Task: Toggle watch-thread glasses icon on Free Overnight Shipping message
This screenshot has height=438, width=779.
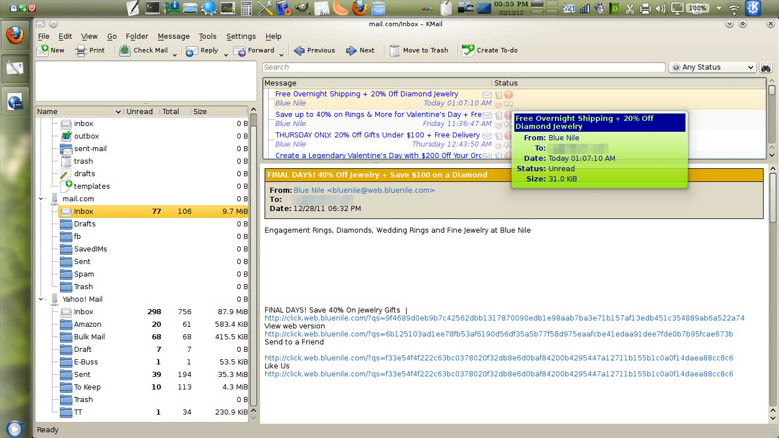Action: pyautogui.click(x=509, y=104)
